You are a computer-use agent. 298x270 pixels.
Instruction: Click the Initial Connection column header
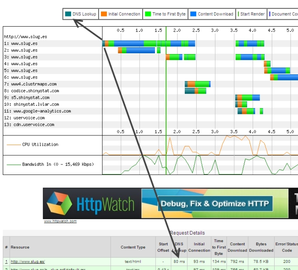click(199, 247)
